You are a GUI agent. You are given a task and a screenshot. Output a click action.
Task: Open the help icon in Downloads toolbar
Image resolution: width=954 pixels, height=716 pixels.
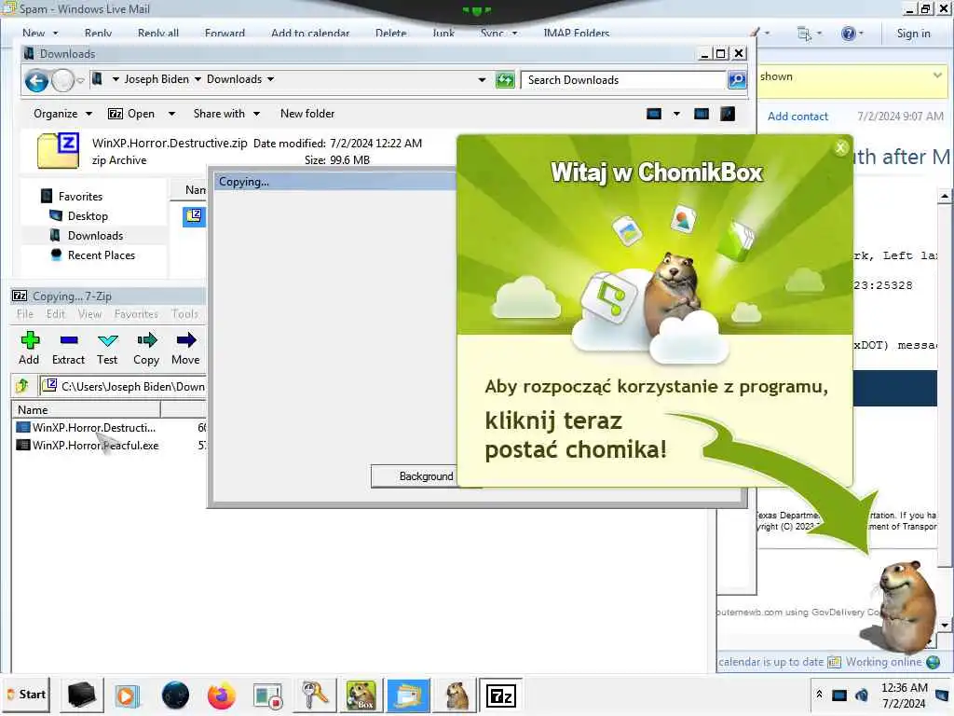click(728, 114)
